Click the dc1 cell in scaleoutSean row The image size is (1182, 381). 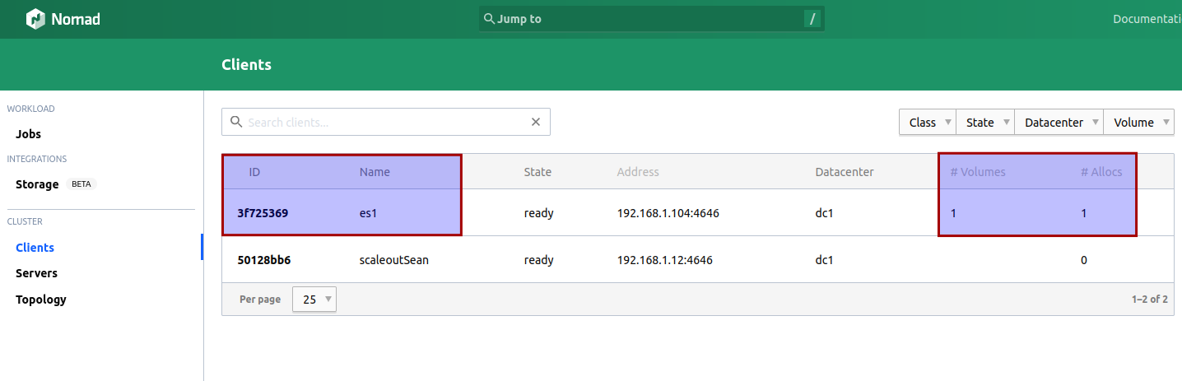tap(824, 260)
